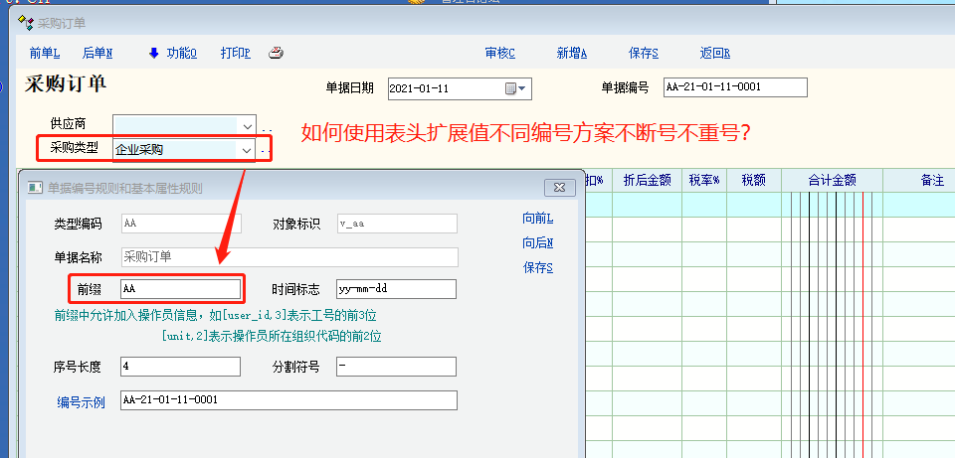Click 保存 link in the rules dialog
This screenshot has width=955, height=458.
537,267
